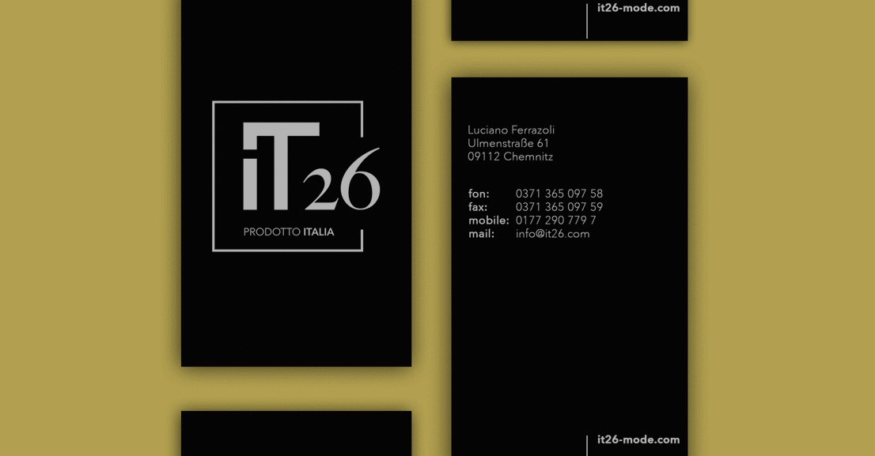The image size is (875, 456).
Task: Open it26-mode.com link at bottom of card
Action: tap(638, 440)
